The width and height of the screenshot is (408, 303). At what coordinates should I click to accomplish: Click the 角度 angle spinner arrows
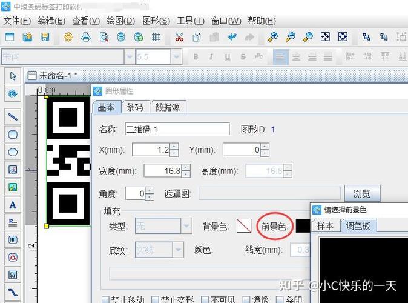coord(150,193)
